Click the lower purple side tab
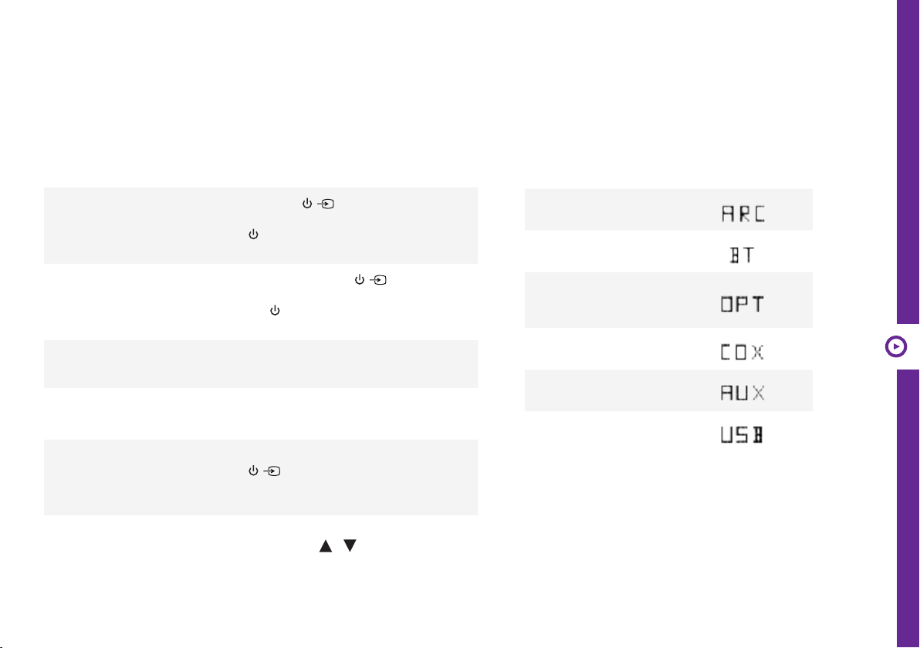This screenshot has height=648, width=920. click(x=908, y=508)
